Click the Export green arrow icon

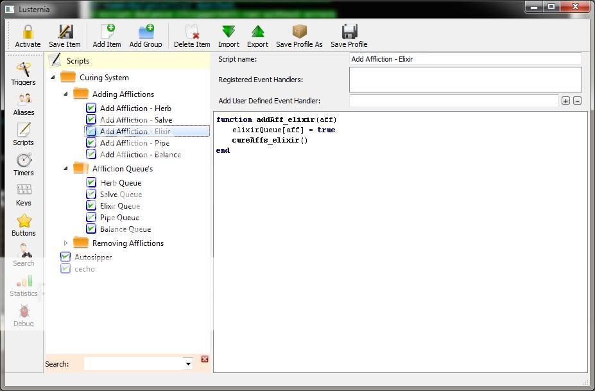(x=257, y=31)
